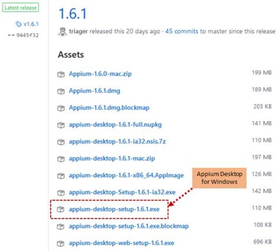Click the tag icon beside v1.6.1

tap(18, 24)
